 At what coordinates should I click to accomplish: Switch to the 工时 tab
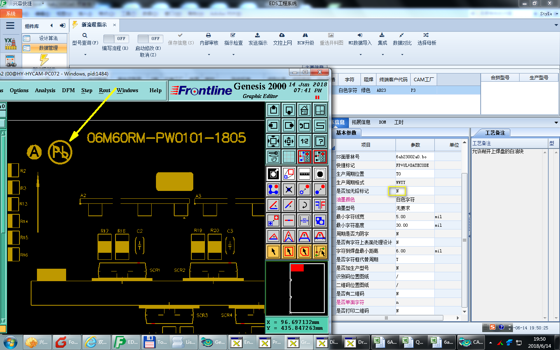click(x=399, y=122)
